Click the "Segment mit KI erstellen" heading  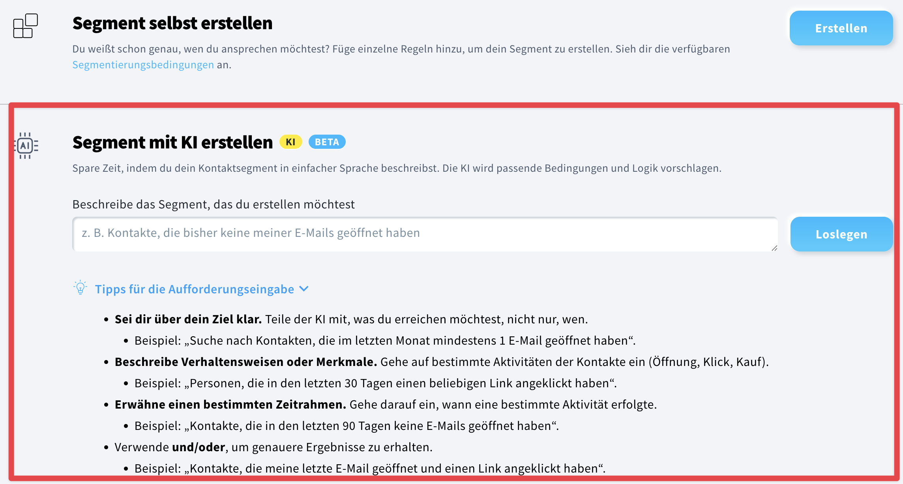(172, 142)
